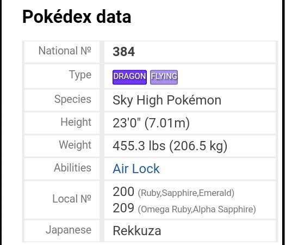Click the Weight row label
Screen dimensions: 286x245
(x=75, y=145)
